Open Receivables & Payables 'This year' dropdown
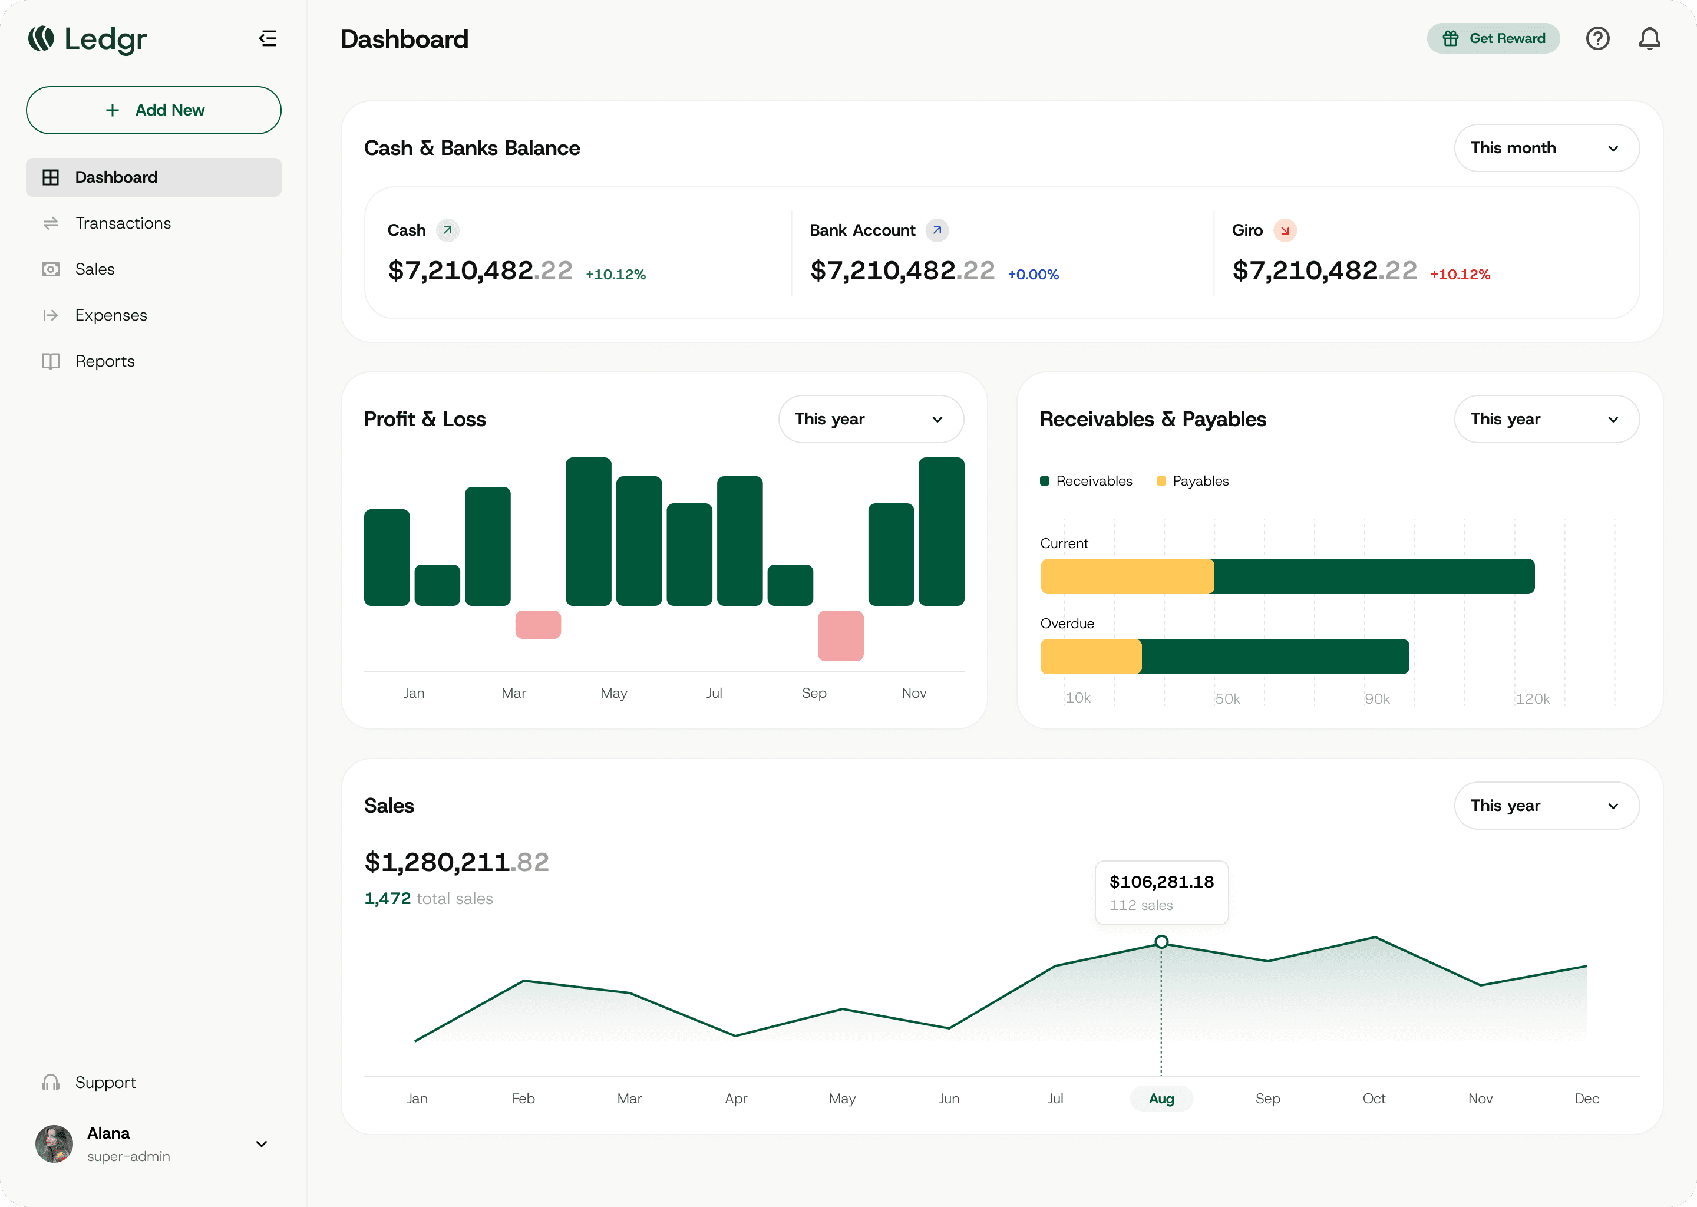The height and width of the screenshot is (1207, 1697). click(x=1546, y=419)
